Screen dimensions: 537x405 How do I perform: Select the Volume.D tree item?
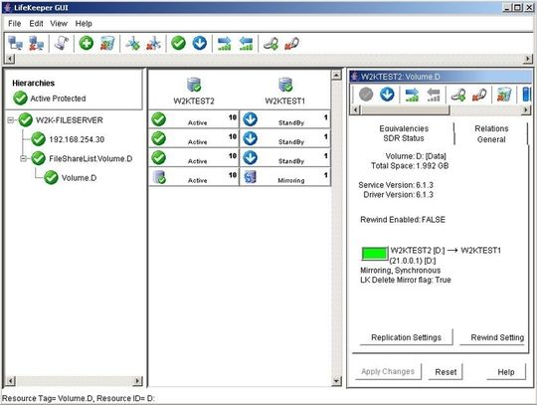[x=80, y=178]
